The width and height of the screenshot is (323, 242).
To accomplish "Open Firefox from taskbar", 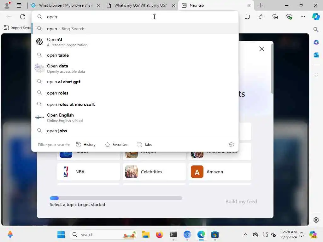I will pyautogui.click(x=159, y=234).
